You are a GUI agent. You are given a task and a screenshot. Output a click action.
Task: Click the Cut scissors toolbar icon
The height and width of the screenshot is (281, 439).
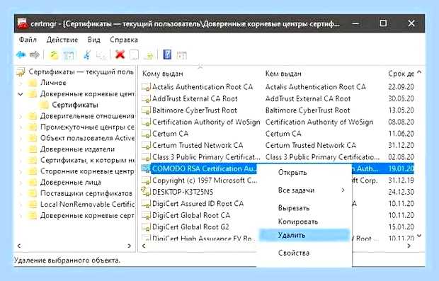click(x=87, y=55)
